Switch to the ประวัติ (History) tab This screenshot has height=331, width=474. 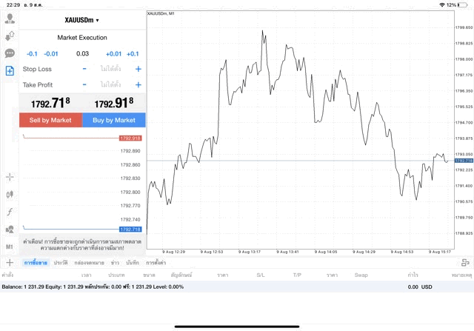[61, 263]
